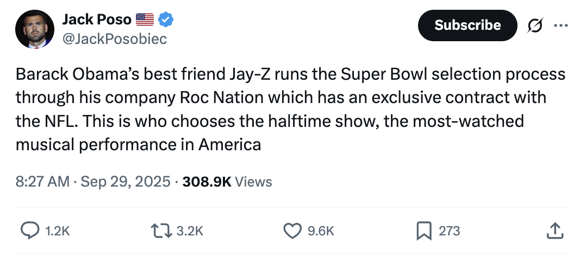Open the @JackPosobiec handle link
The image size is (586, 256).
[x=114, y=39]
